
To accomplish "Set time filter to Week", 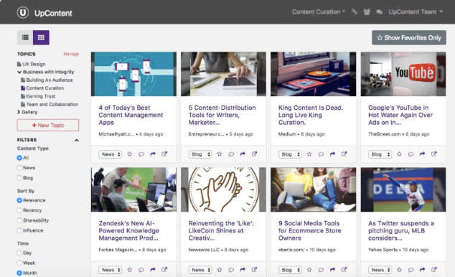I will pos(19,263).
